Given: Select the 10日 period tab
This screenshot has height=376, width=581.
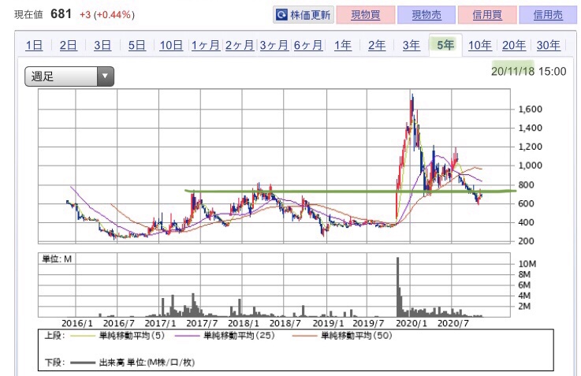Looking at the screenshot, I should click(x=171, y=45).
